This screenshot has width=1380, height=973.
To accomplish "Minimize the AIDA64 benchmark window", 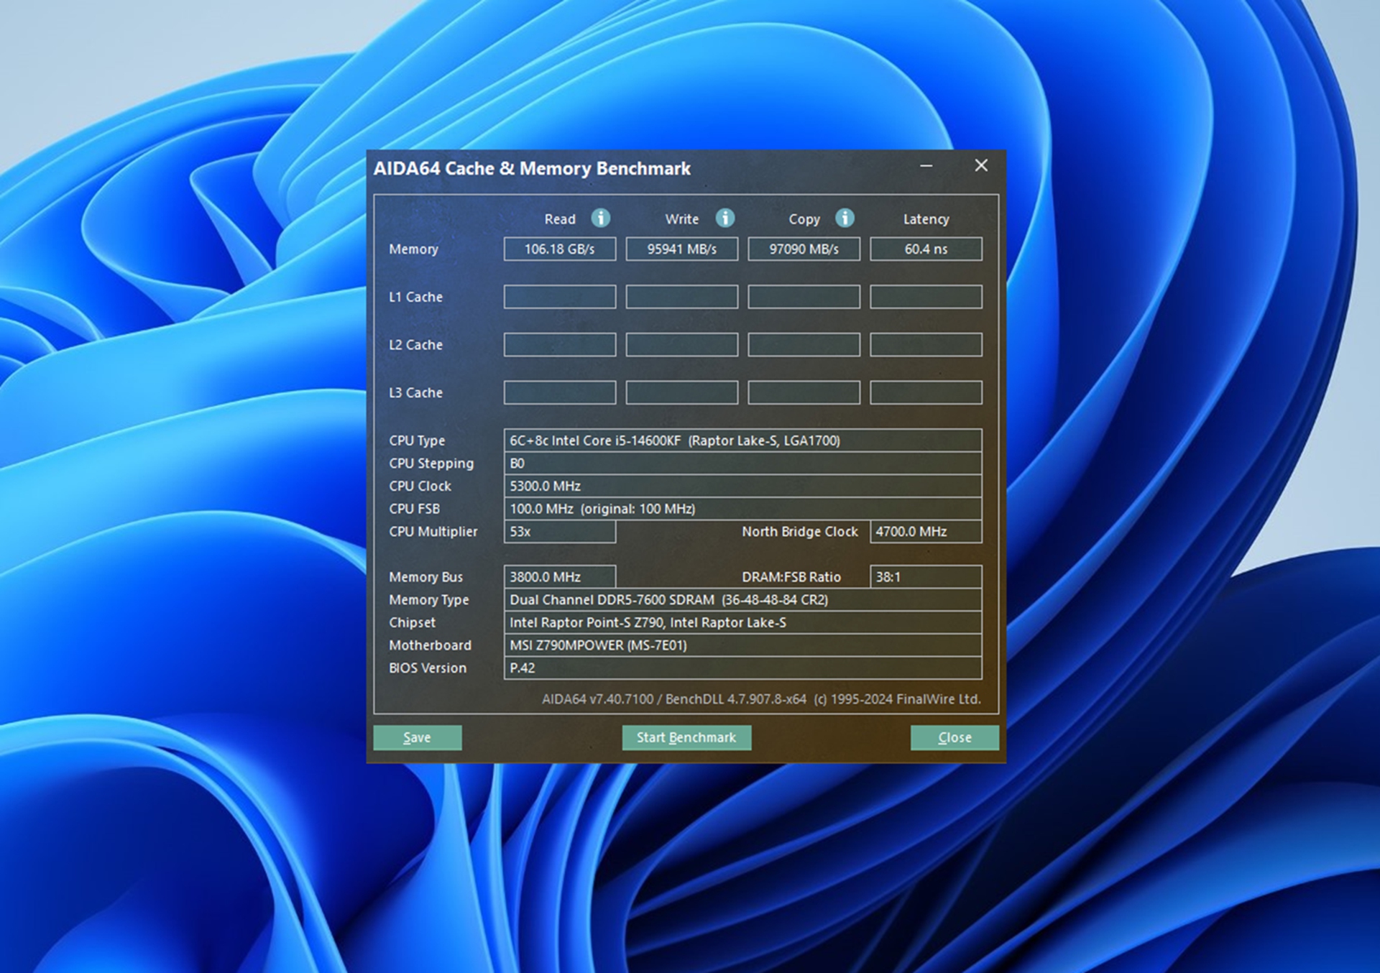I will pyautogui.click(x=926, y=166).
